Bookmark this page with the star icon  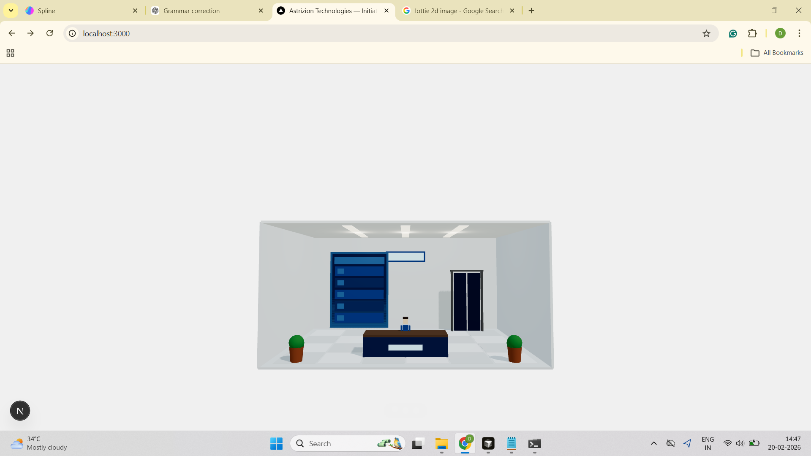(x=706, y=33)
